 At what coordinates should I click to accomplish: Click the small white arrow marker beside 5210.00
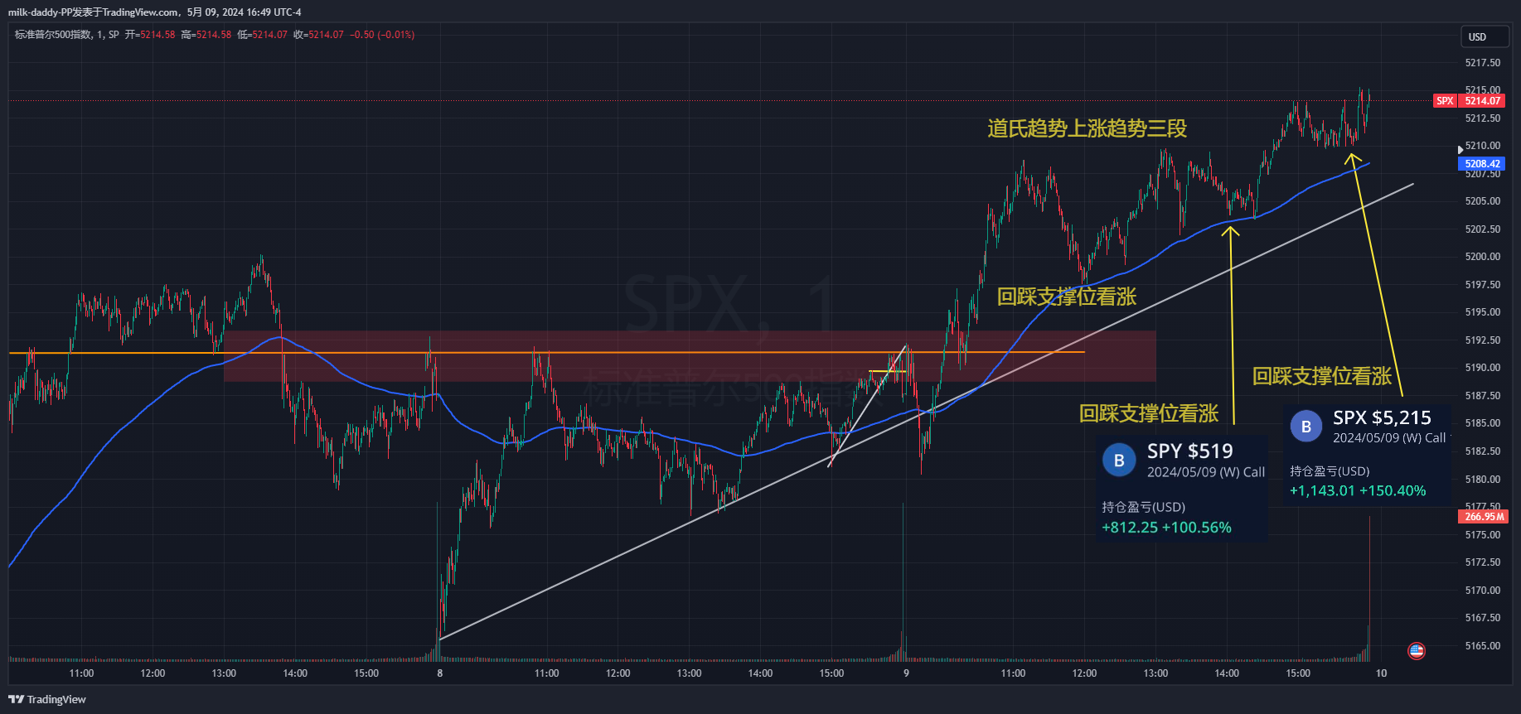1460,150
